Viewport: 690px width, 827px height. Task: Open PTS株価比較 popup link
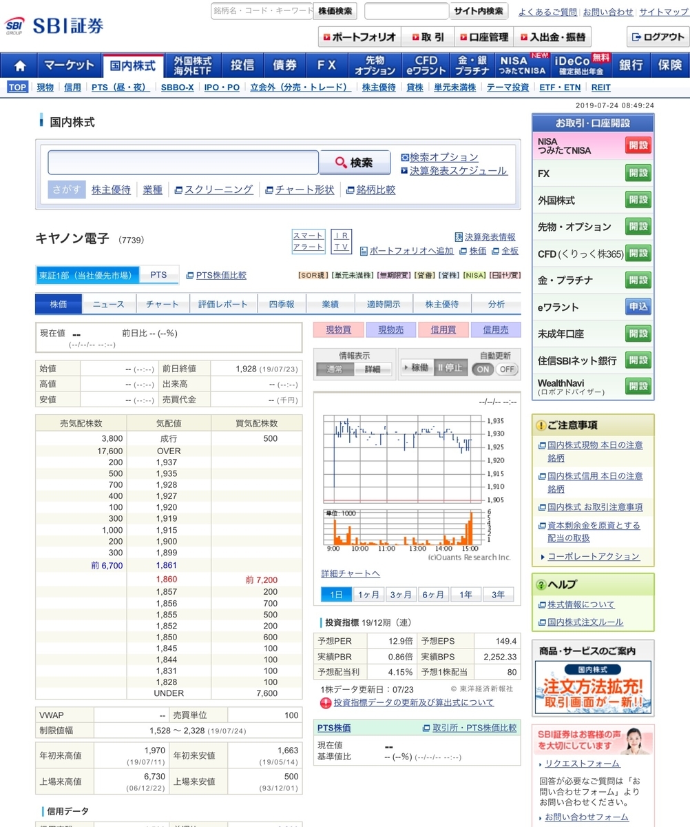coord(216,275)
